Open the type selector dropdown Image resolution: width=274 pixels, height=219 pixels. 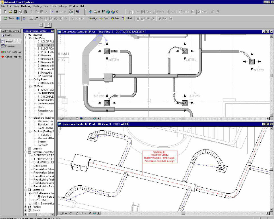coord(41,25)
